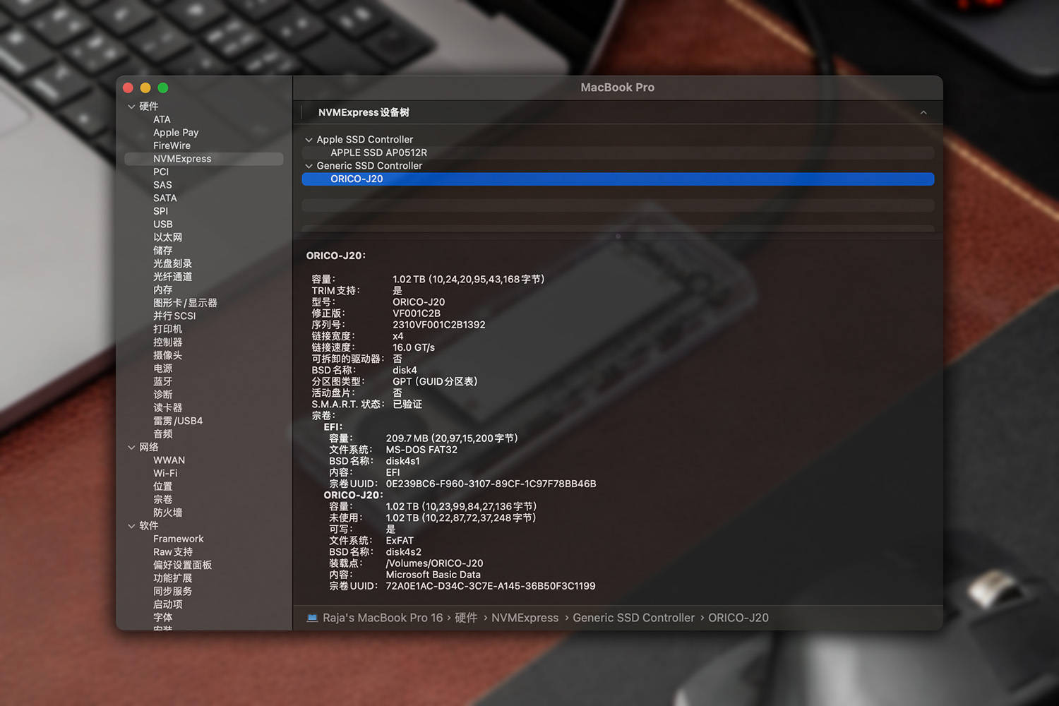Collapse the 软件 section in sidebar
1059x706 pixels.
[x=131, y=526]
